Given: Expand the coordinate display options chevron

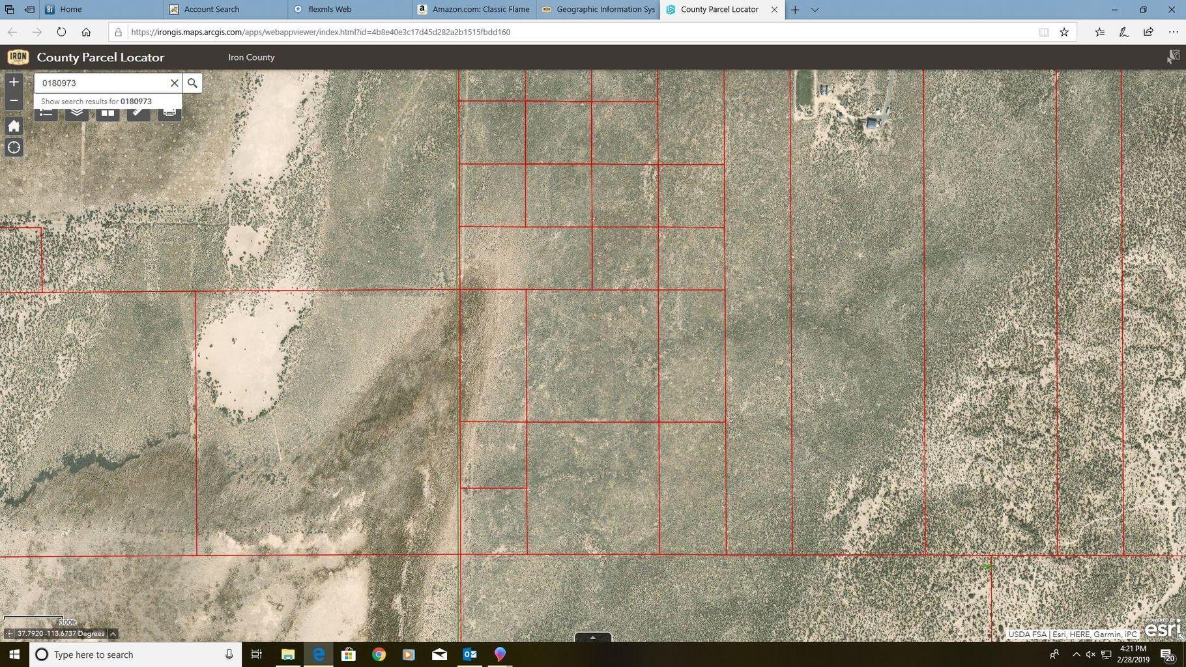Looking at the screenshot, I should point(112,633).
